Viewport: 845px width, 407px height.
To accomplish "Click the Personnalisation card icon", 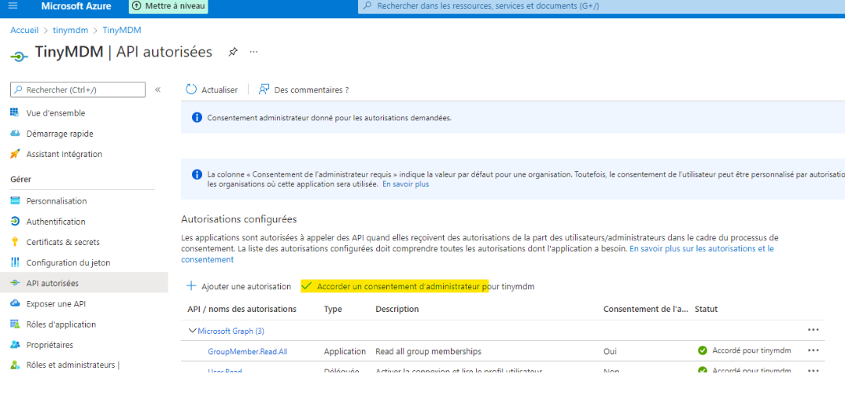I will coord(15,201).
